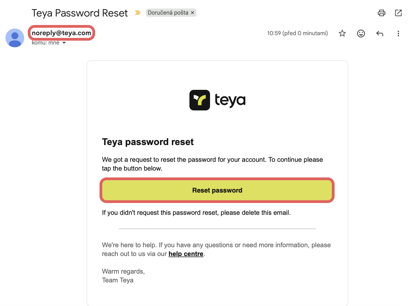Image resolution: width=408 pixels, height=306 pixels.
Task: Select sender address noreply@teya.com
Action: [61, 33]
